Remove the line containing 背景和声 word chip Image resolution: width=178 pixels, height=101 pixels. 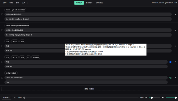coord(175,62)
